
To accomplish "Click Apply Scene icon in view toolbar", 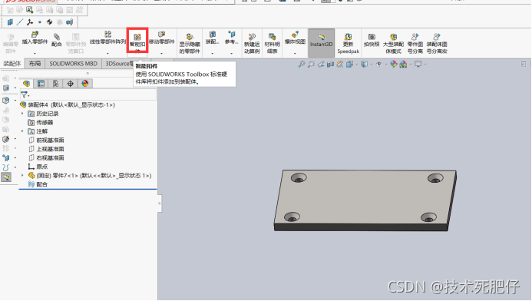I will pyautogui.click(x=403, y=64).
